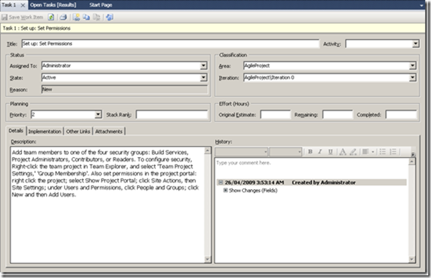
Task: Click the blue team members toolbar icon
Action: [110, 17]
